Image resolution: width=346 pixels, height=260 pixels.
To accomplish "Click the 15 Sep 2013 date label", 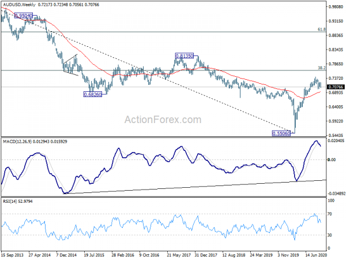I will point(12,255).
